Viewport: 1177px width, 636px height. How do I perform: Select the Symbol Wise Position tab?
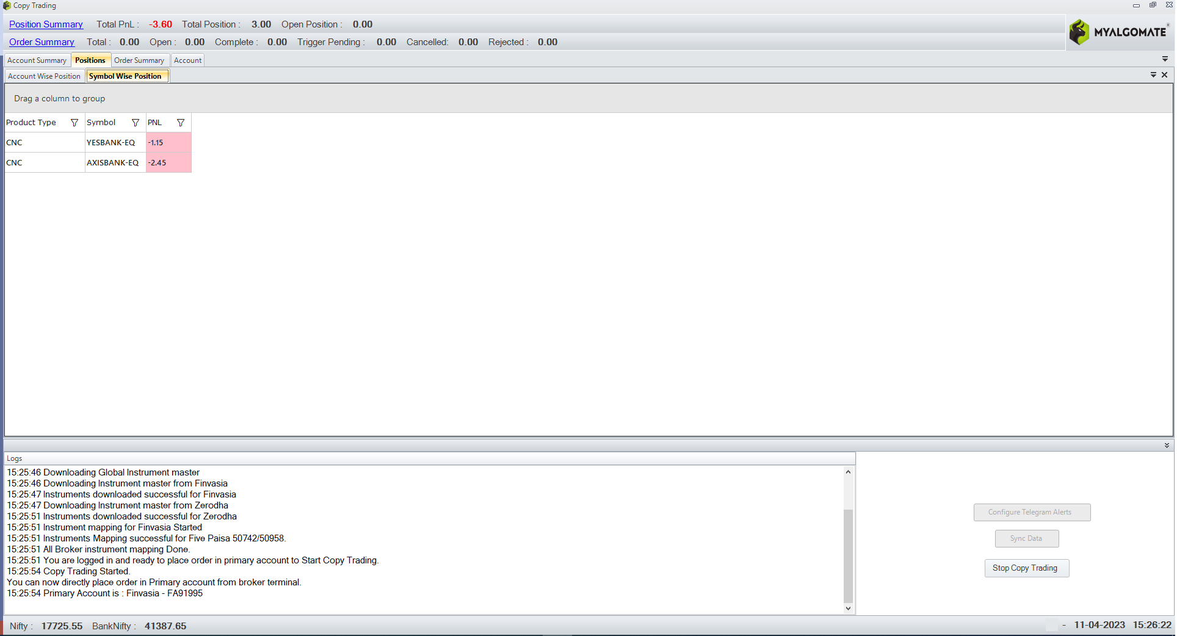[x=126, y=76]
